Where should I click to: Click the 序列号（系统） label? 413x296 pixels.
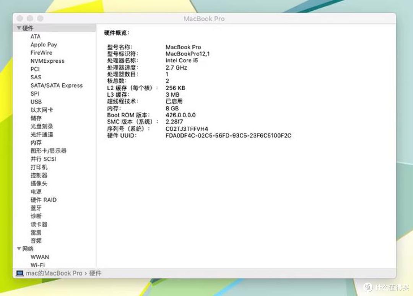point(128,128)
